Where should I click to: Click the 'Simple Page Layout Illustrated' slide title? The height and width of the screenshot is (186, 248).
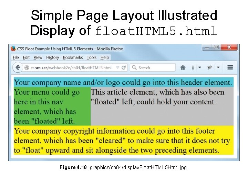124,15
